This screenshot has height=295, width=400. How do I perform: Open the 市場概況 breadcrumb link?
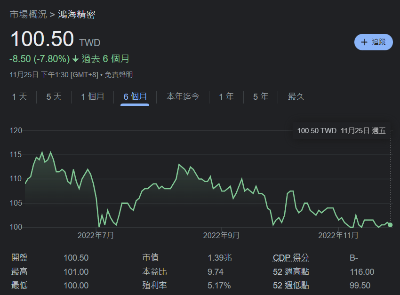pyautogui.click(x=28, y=14)
